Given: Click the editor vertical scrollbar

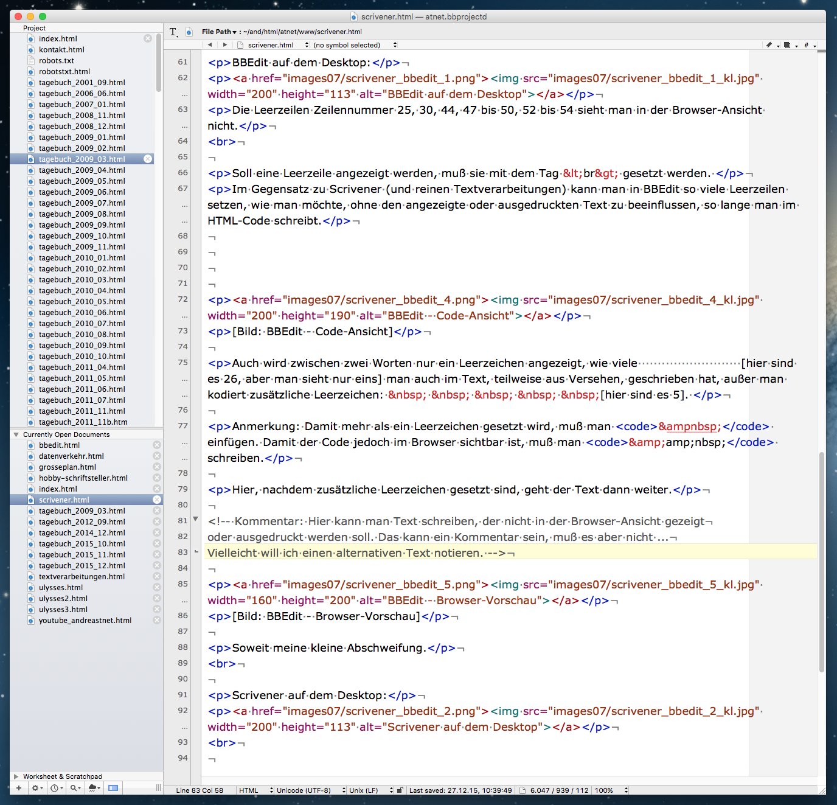Looking at the screenshot, I should [822, 562].
